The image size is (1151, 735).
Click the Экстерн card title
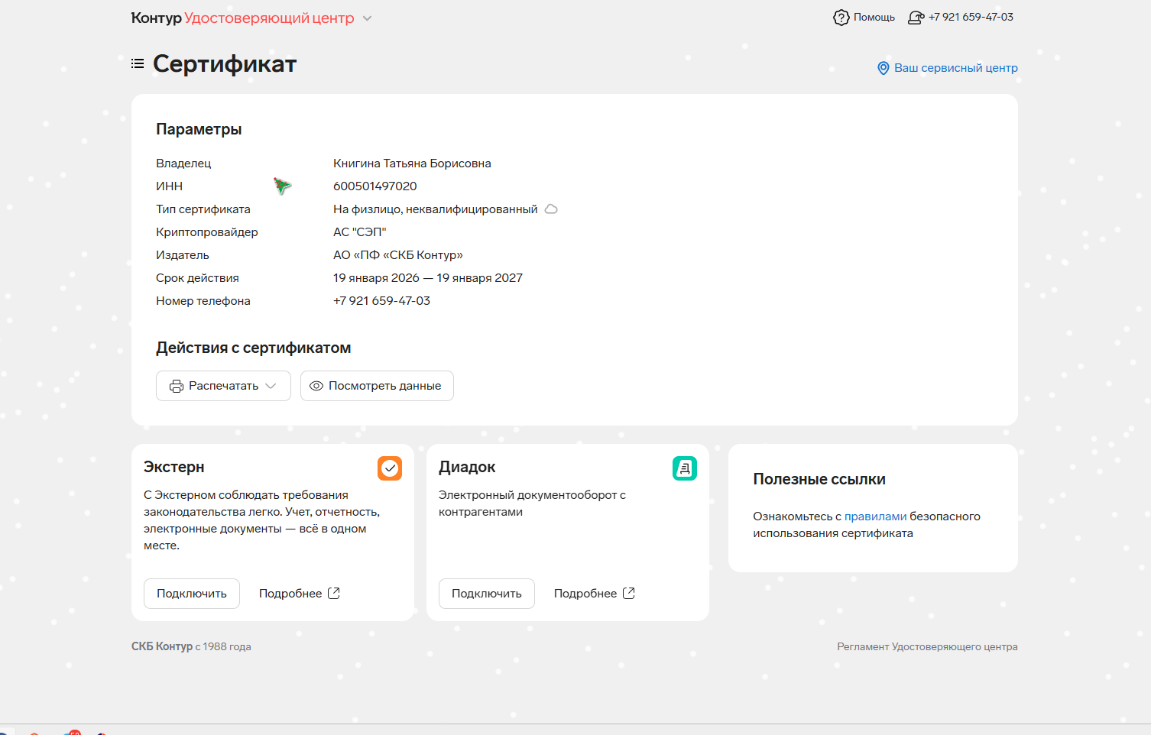(x=174, y=467)
